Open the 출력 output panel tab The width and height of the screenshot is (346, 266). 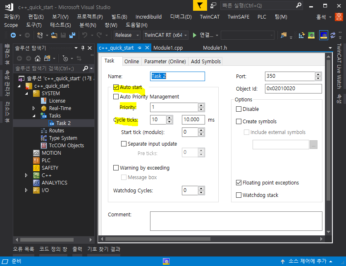tap(77, 249)
